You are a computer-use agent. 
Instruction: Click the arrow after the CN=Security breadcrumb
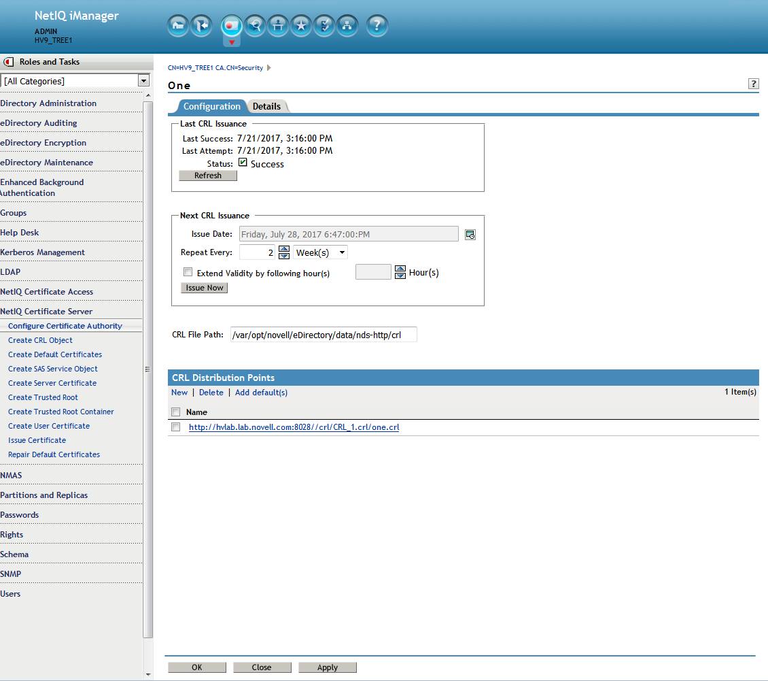(269, 67)
